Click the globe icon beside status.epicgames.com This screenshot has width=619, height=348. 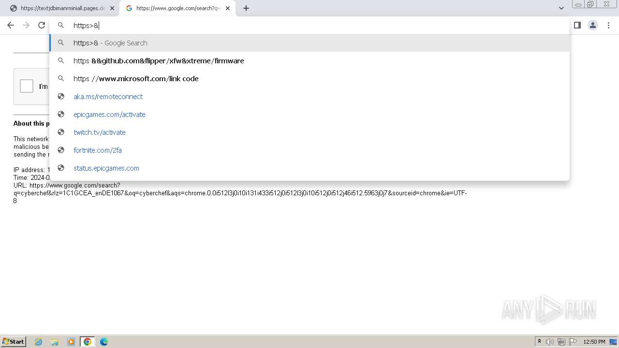point(61,168)
